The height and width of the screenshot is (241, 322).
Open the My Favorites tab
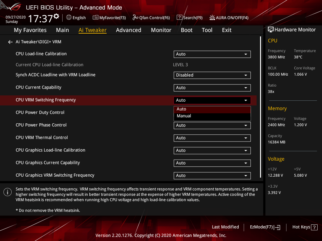tap(30, 30)
